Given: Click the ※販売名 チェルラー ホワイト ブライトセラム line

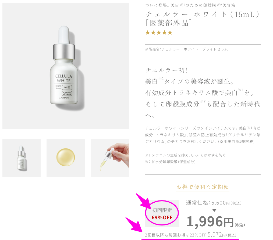Looking at the screenshot, I should (186, 49).
